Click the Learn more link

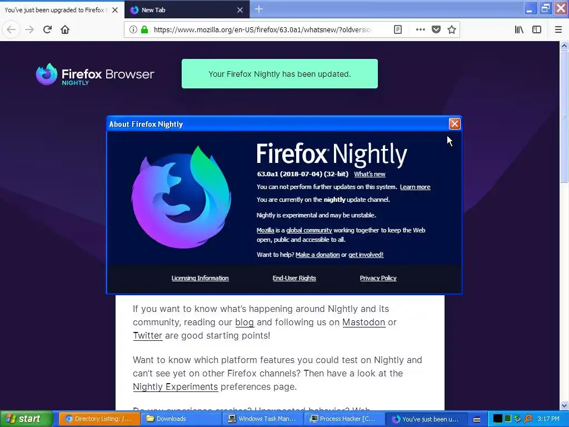[x=415, y=187]
